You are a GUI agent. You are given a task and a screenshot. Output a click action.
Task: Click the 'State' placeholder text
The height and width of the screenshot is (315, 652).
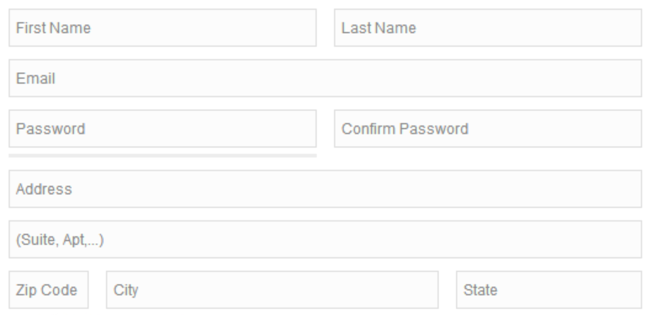pos(480,290)
